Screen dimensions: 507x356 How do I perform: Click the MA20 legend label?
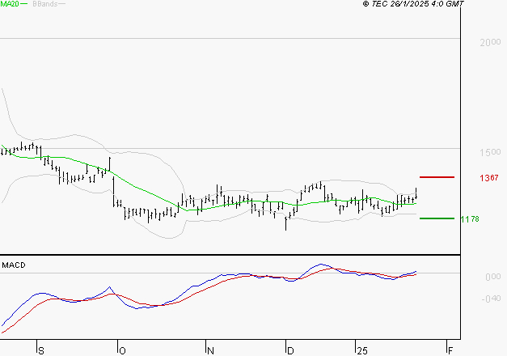[10, 4]
